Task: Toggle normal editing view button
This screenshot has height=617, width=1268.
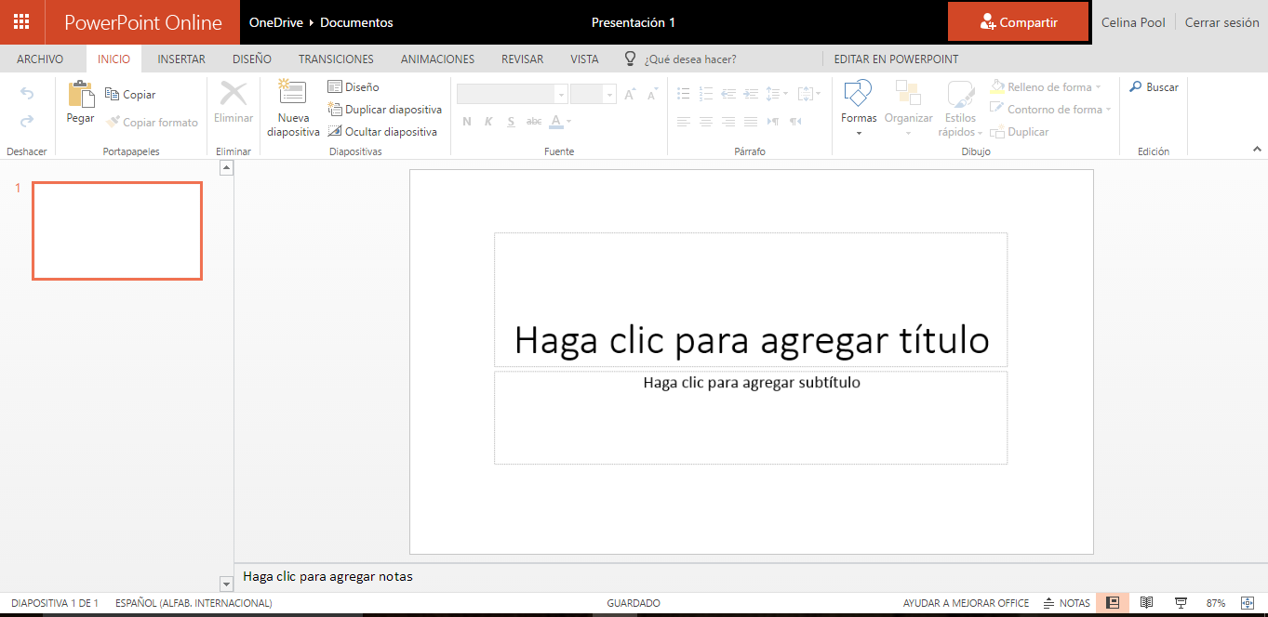Action: tap(1113, 603)
